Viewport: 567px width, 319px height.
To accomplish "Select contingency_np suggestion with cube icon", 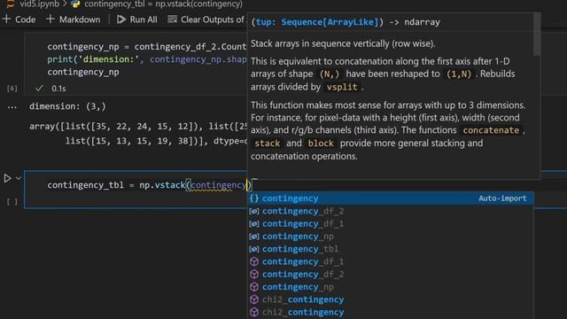I will coord(391,287).
